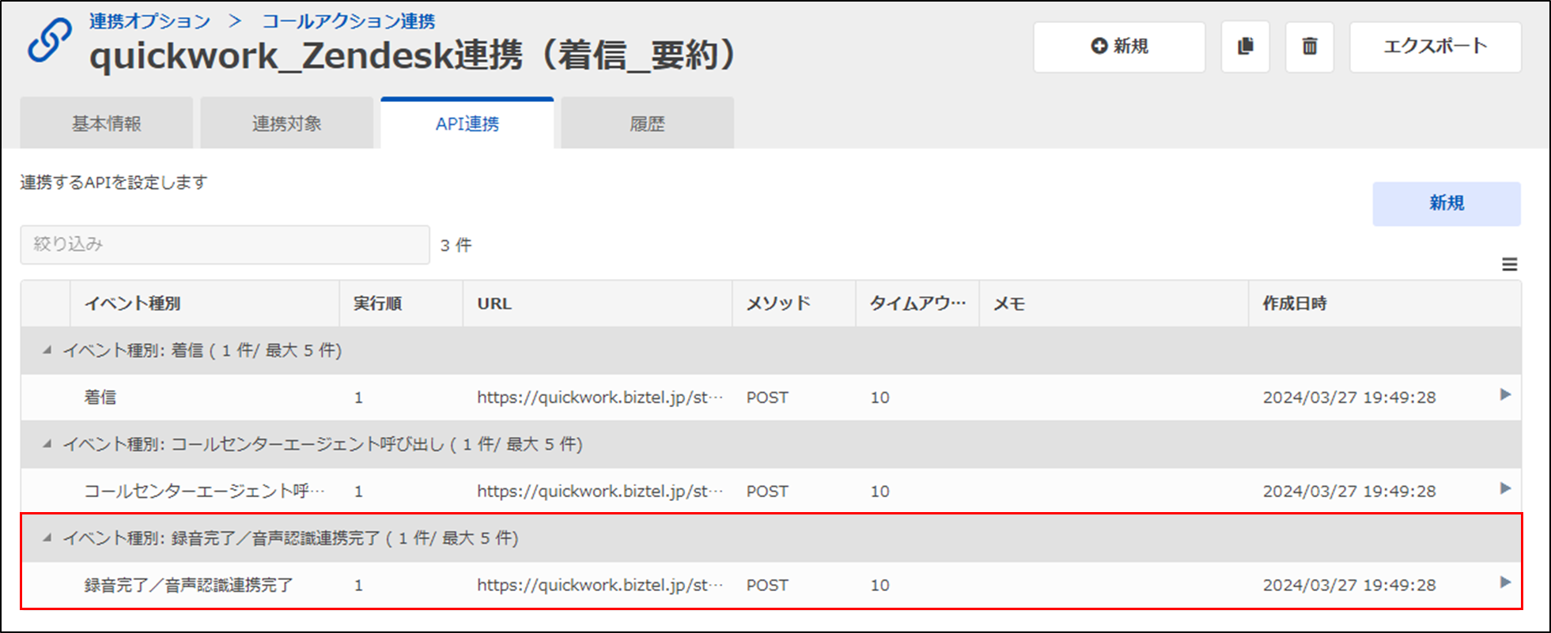The image size is (1551, 633).
Task: Click into the 絞り込み filter field
Action: click(225, 245)
